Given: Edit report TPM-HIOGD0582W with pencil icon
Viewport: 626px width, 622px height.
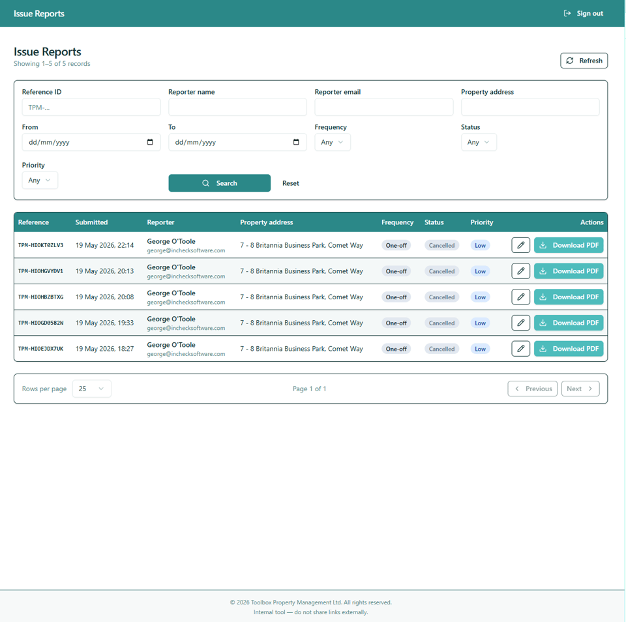Looking at the screenshot, I should click(x=520, y=323).
